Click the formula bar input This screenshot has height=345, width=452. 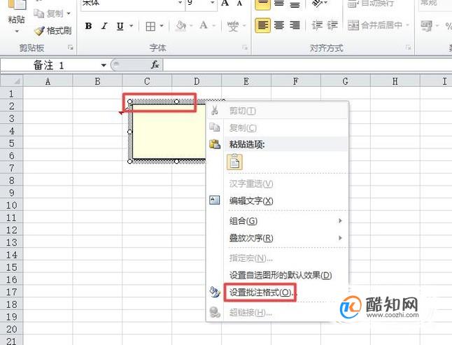coord(307,65)
